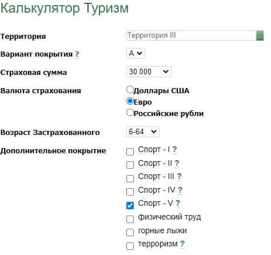Click the Российские рубли label text
The image size is (271, 255).
tap(169, 114)
